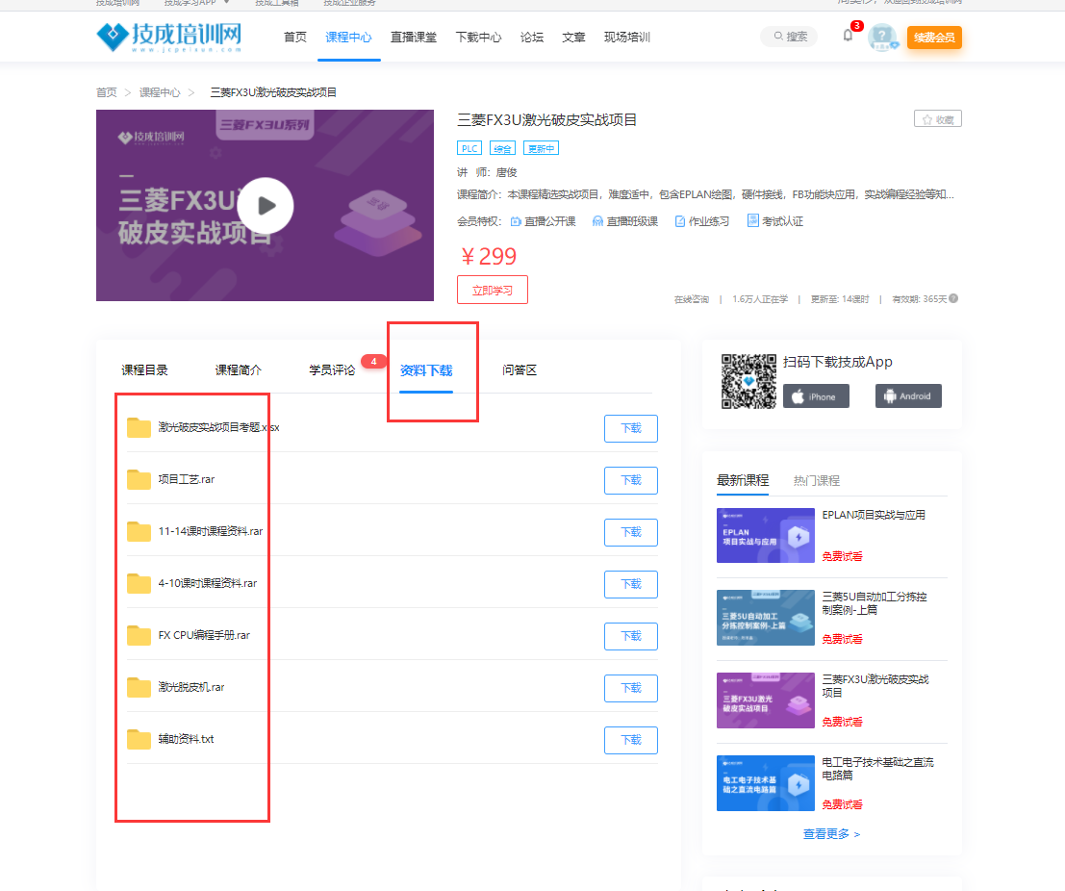The image size is (1065, 891).
Task: Click the app download QR code
Action: click(748, 381)
